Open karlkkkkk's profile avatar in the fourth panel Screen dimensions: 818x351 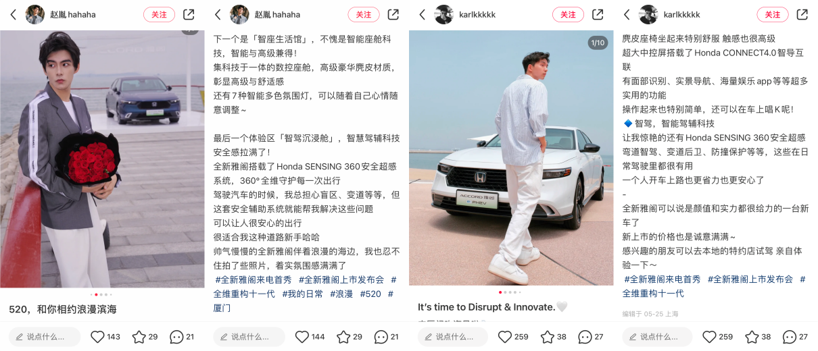click(648, 14)
